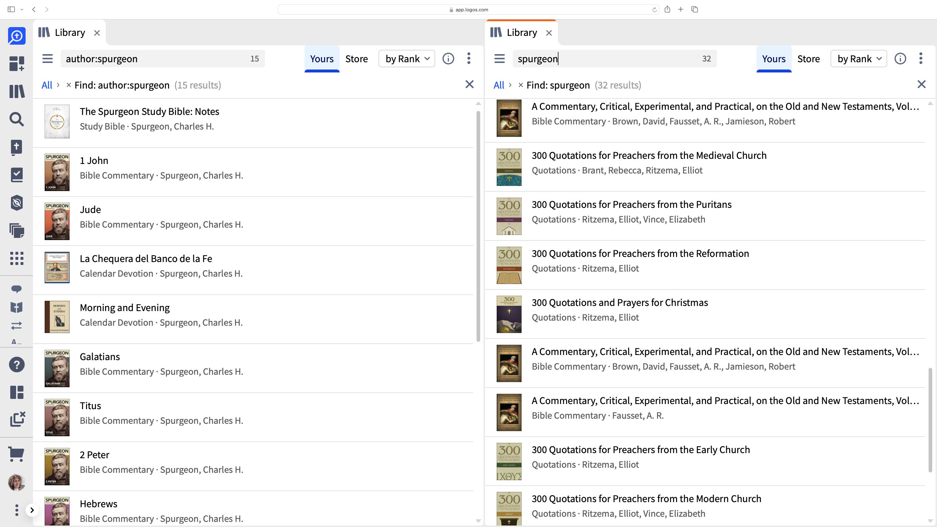
Task: Click 'All' breadcrumb in left Library
Action: coord(47,85)
